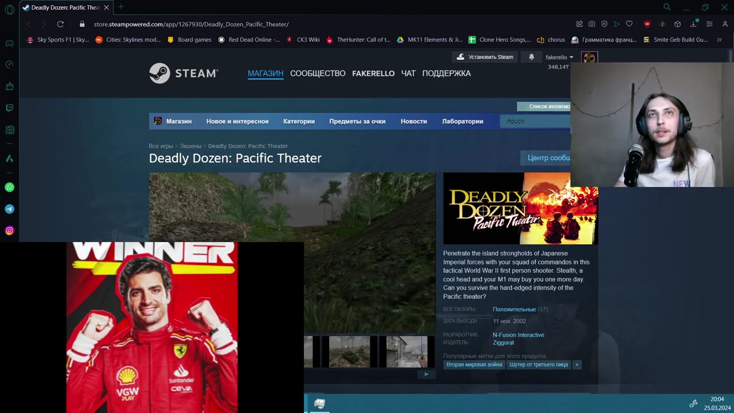734x413 pixels.
Task: Open Steam user avatar profile
Action: point(589,57)
